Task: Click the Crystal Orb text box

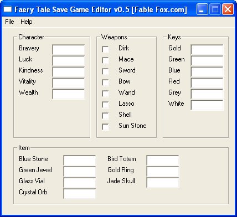Action: [x=80, y=193]
